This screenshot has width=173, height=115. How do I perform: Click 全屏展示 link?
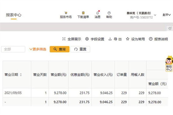[72, 39]
